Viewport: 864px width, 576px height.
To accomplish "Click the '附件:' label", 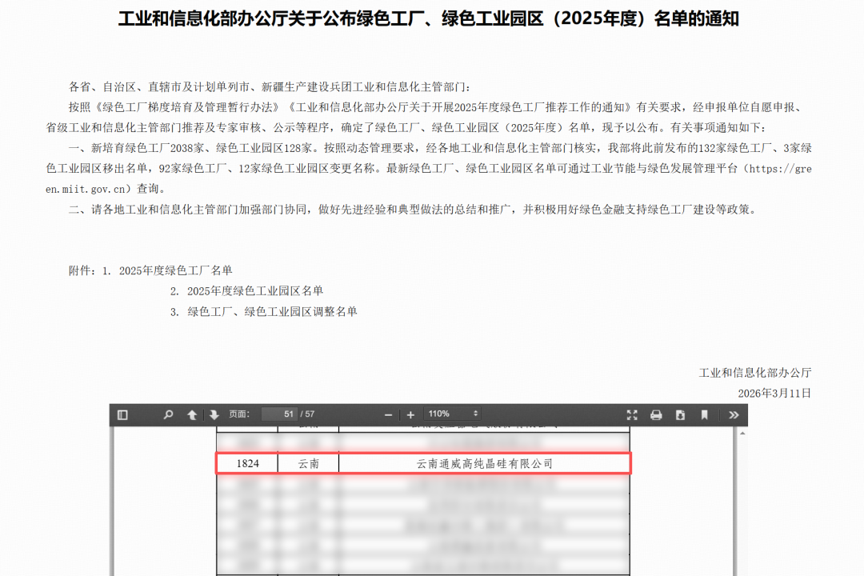I will [x=82, y=270].
